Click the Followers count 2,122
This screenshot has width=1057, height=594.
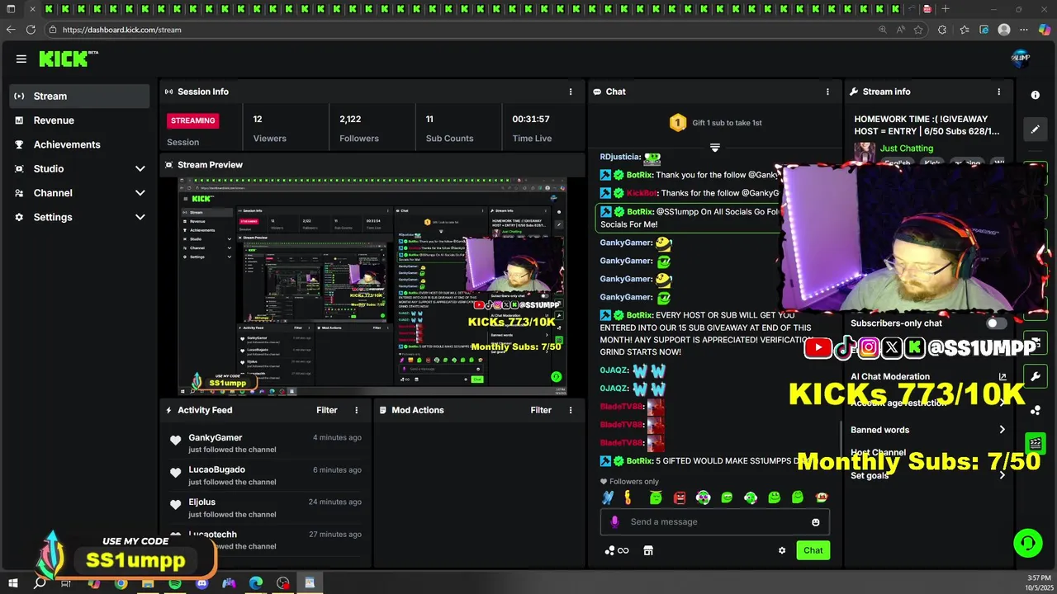(x=350, y=119)
